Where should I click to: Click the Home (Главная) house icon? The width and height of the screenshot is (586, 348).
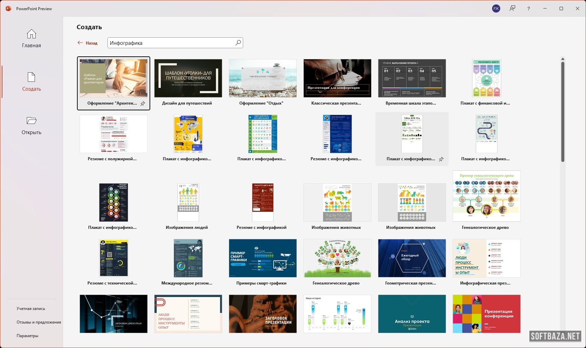(32, 34)
